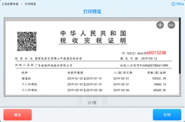Click the QR code on the certificate
185x122 pixels.
point(27,42)
